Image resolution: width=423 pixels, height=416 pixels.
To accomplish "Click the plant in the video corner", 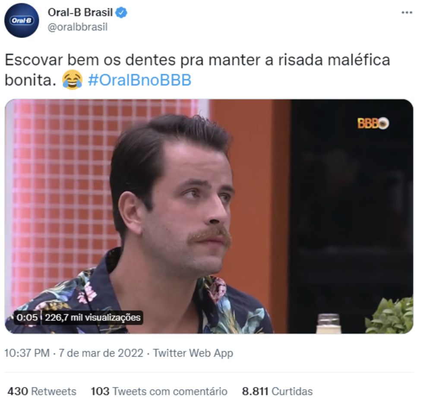I will click(389, 315).
